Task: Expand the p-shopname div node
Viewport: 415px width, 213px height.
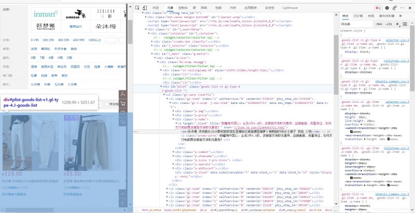Action: click(x=173, y=156)
